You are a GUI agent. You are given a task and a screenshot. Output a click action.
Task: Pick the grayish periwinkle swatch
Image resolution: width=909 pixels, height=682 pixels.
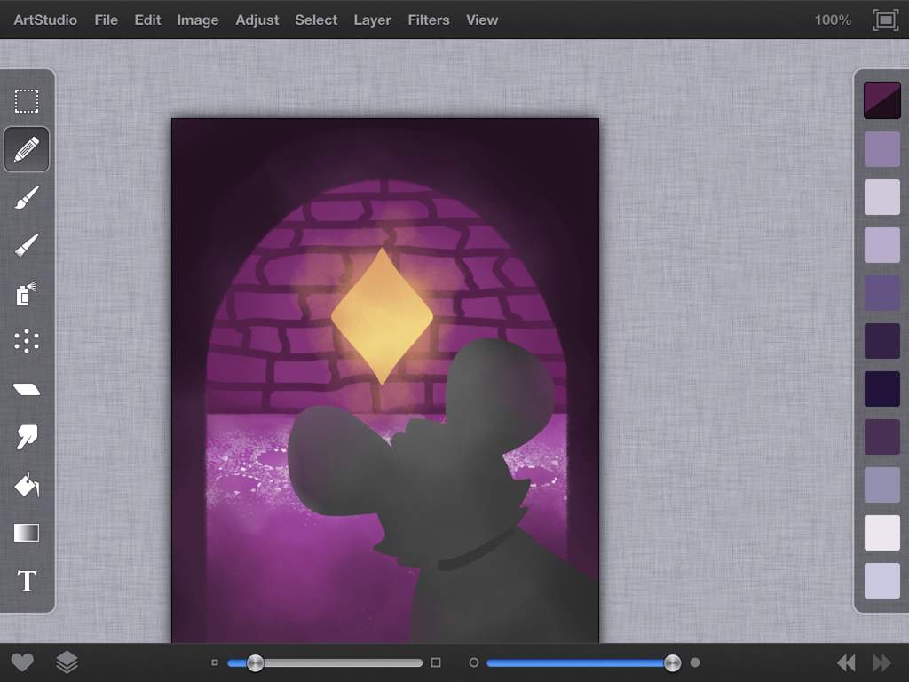(x=881, y=485)
